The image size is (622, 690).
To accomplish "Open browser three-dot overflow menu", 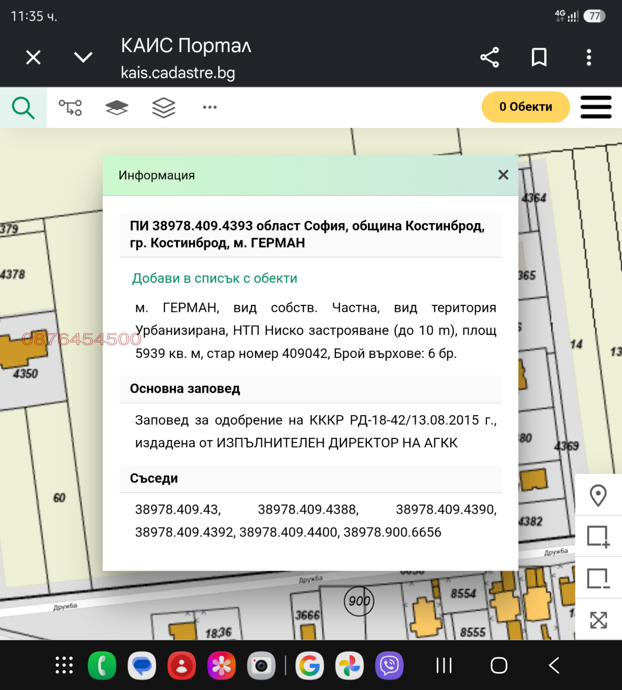I will pyautogui.click(x=589, y=58).
